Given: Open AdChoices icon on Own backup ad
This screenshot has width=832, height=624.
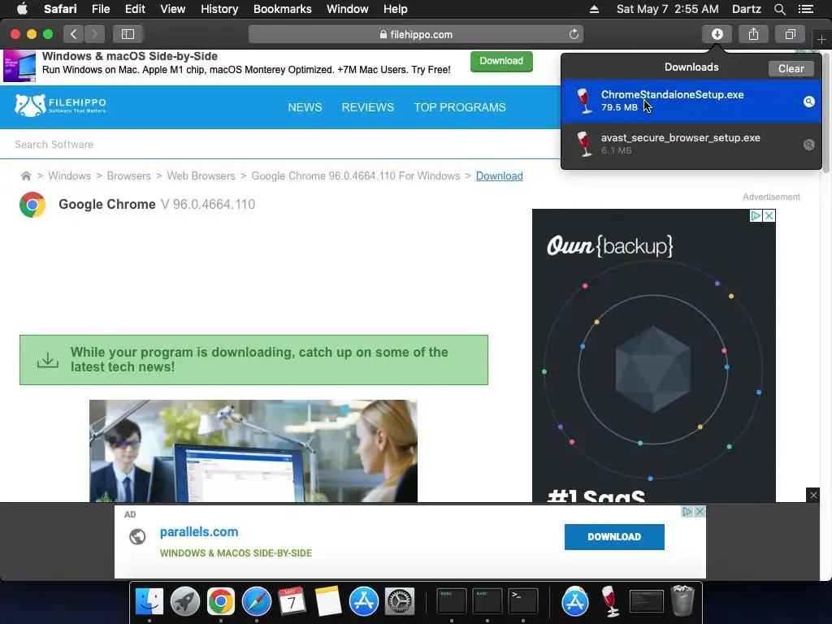Looking at the screenshot, I should click(x=756, y=215).
